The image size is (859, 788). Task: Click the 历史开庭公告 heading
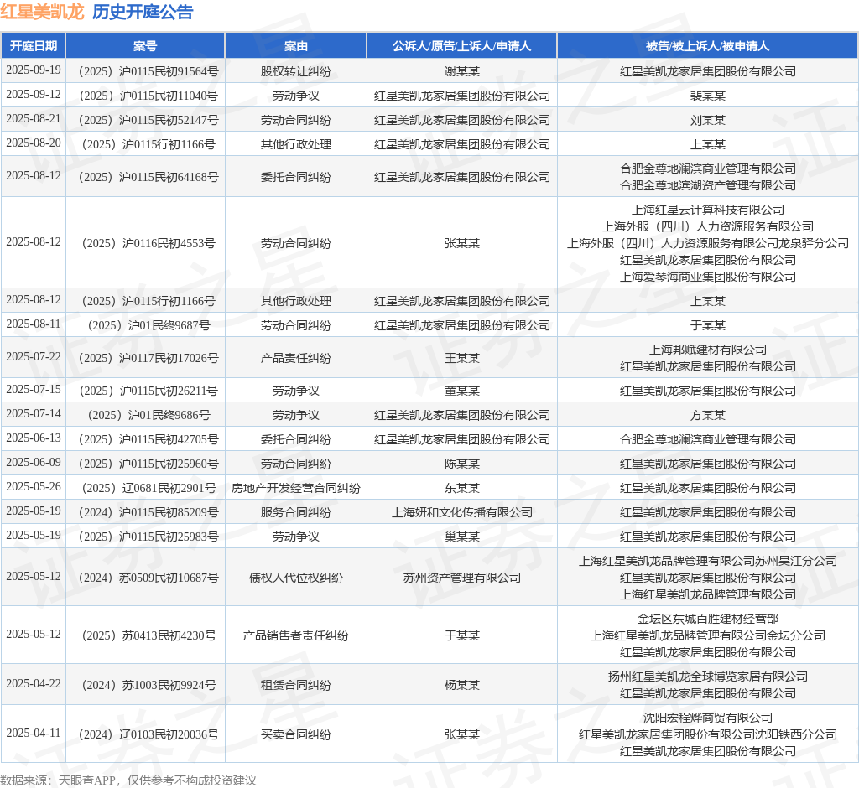143,12
